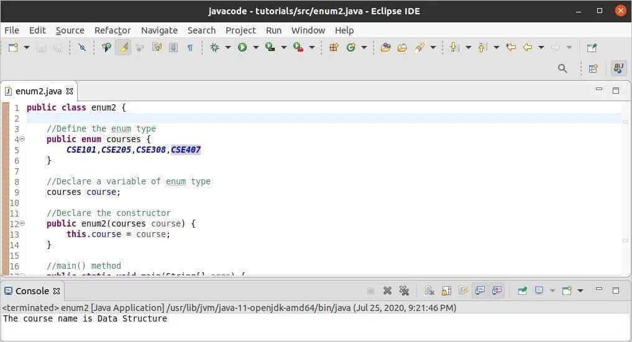Viewport: 632px width, 342px height.
Task: Open the External Tools dropdown arrow
Action: tap(311, 47)
